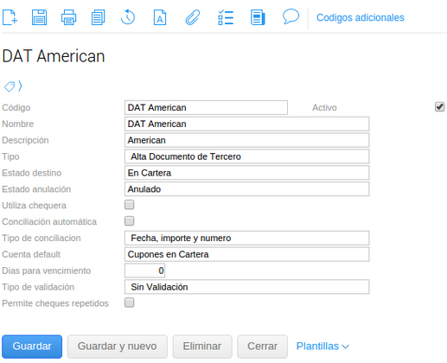Open the history clock icon
The width and height of the screenshot is (447, 363).
click(x=128, y=17)
